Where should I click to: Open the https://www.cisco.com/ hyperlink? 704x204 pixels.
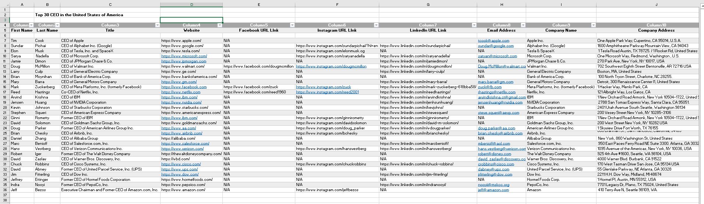(181, 164)
